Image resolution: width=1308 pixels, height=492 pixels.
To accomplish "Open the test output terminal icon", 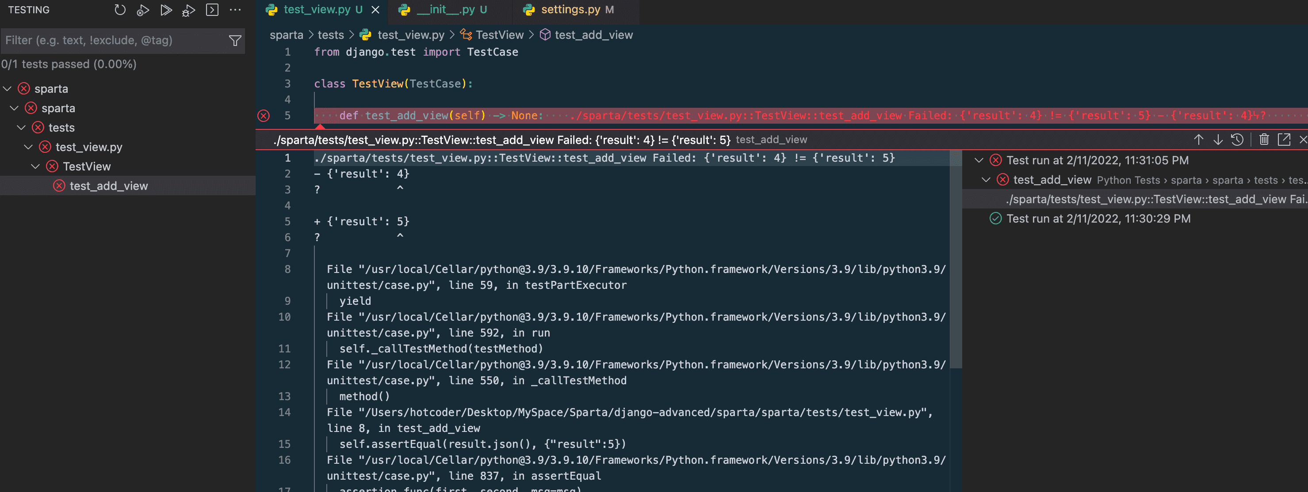I will [x=212, y=10].
